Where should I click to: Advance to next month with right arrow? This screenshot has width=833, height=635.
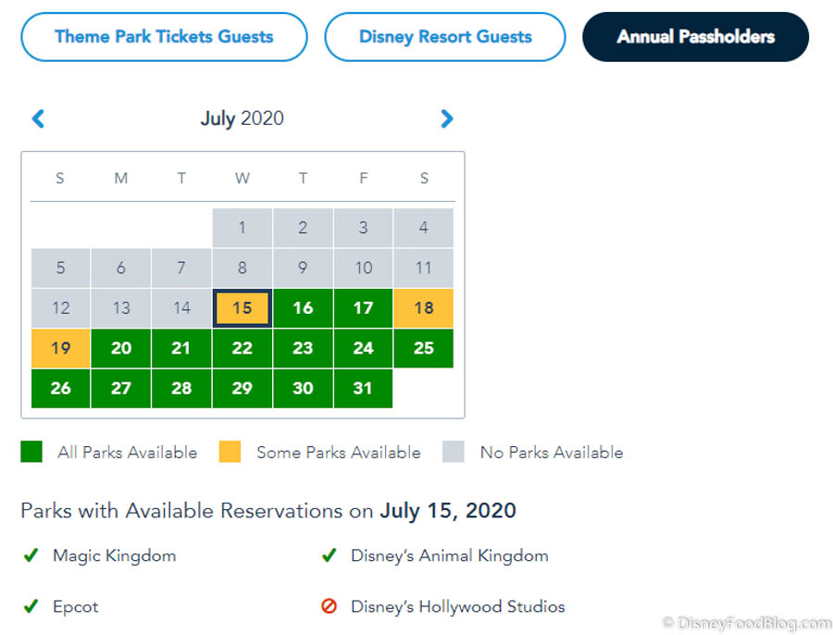pyautogui.click(x=447, y=118)
